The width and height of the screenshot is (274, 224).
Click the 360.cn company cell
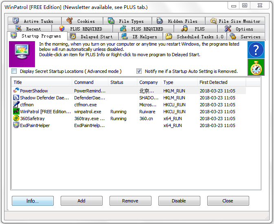[x=146, y=119]
